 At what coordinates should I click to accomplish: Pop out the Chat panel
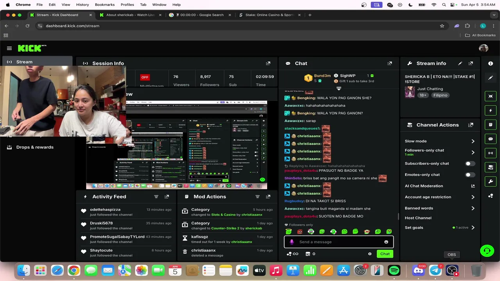click(x=389, y=63)
